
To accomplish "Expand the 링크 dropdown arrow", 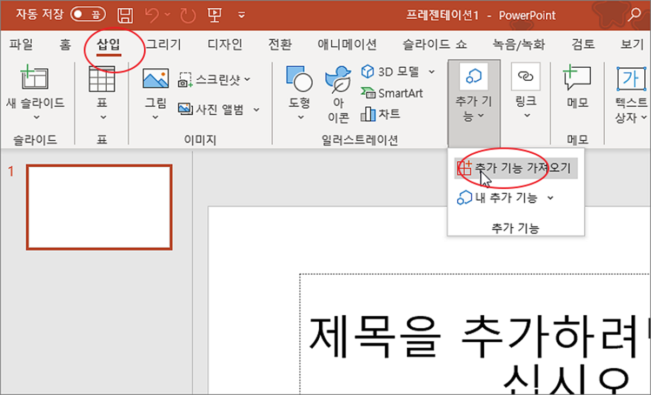I will click(x=526, y=116).
